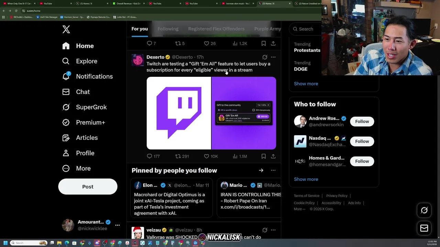Click Grok icon on veizau post
This screenshot has height=247, width=440.
265,230
